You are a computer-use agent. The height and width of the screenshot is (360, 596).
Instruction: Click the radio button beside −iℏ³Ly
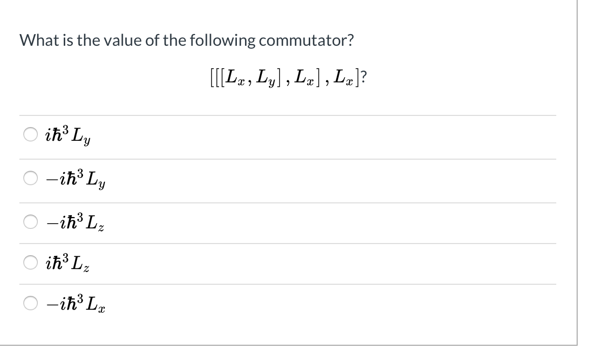coord(31,177)
